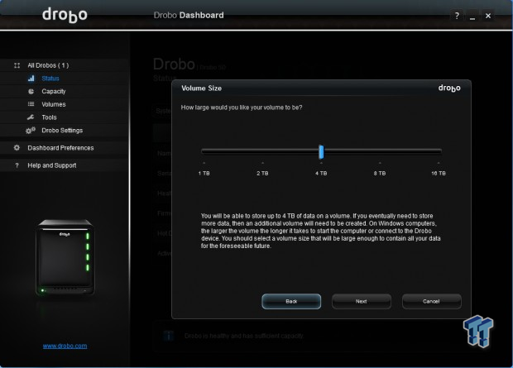Open the Volumes page
Image resolution: width=513 pixels, height=368 pixels.
coord(54,104)
